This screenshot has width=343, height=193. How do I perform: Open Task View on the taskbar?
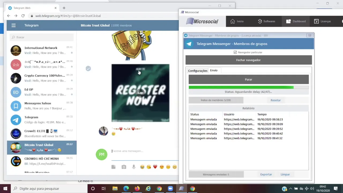tap(103, 189)
